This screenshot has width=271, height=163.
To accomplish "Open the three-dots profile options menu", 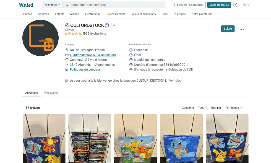I will click(x=242, y=29).
